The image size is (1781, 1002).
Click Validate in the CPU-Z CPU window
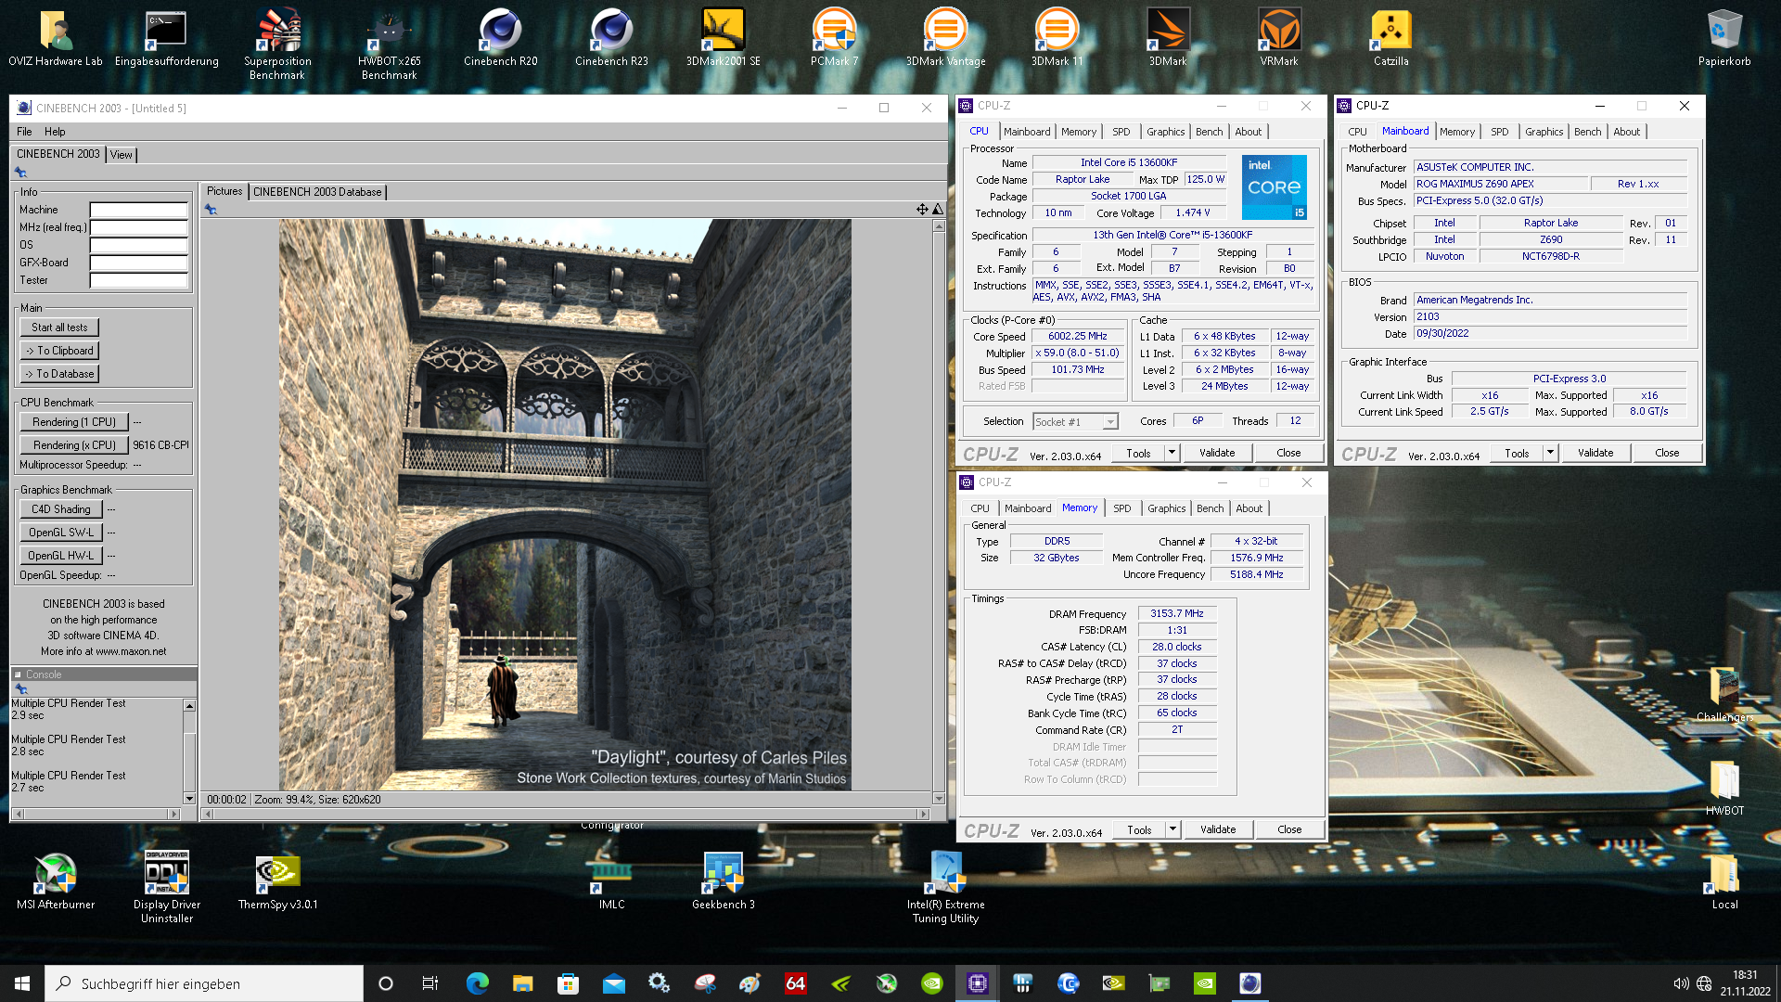click(x=1217, y=453)
